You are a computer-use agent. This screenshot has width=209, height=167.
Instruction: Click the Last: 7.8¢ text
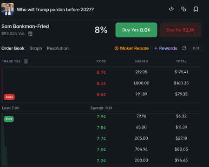(x=10, y=108)
